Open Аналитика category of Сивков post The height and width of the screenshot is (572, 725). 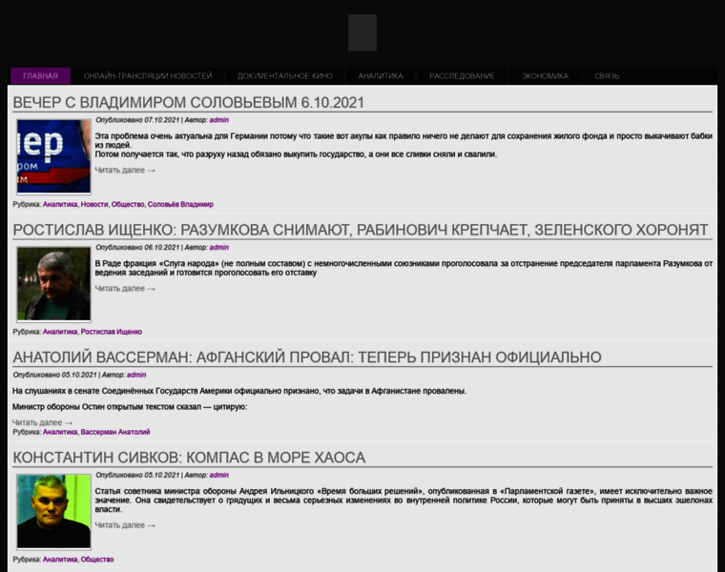click(x=60, y=559)
